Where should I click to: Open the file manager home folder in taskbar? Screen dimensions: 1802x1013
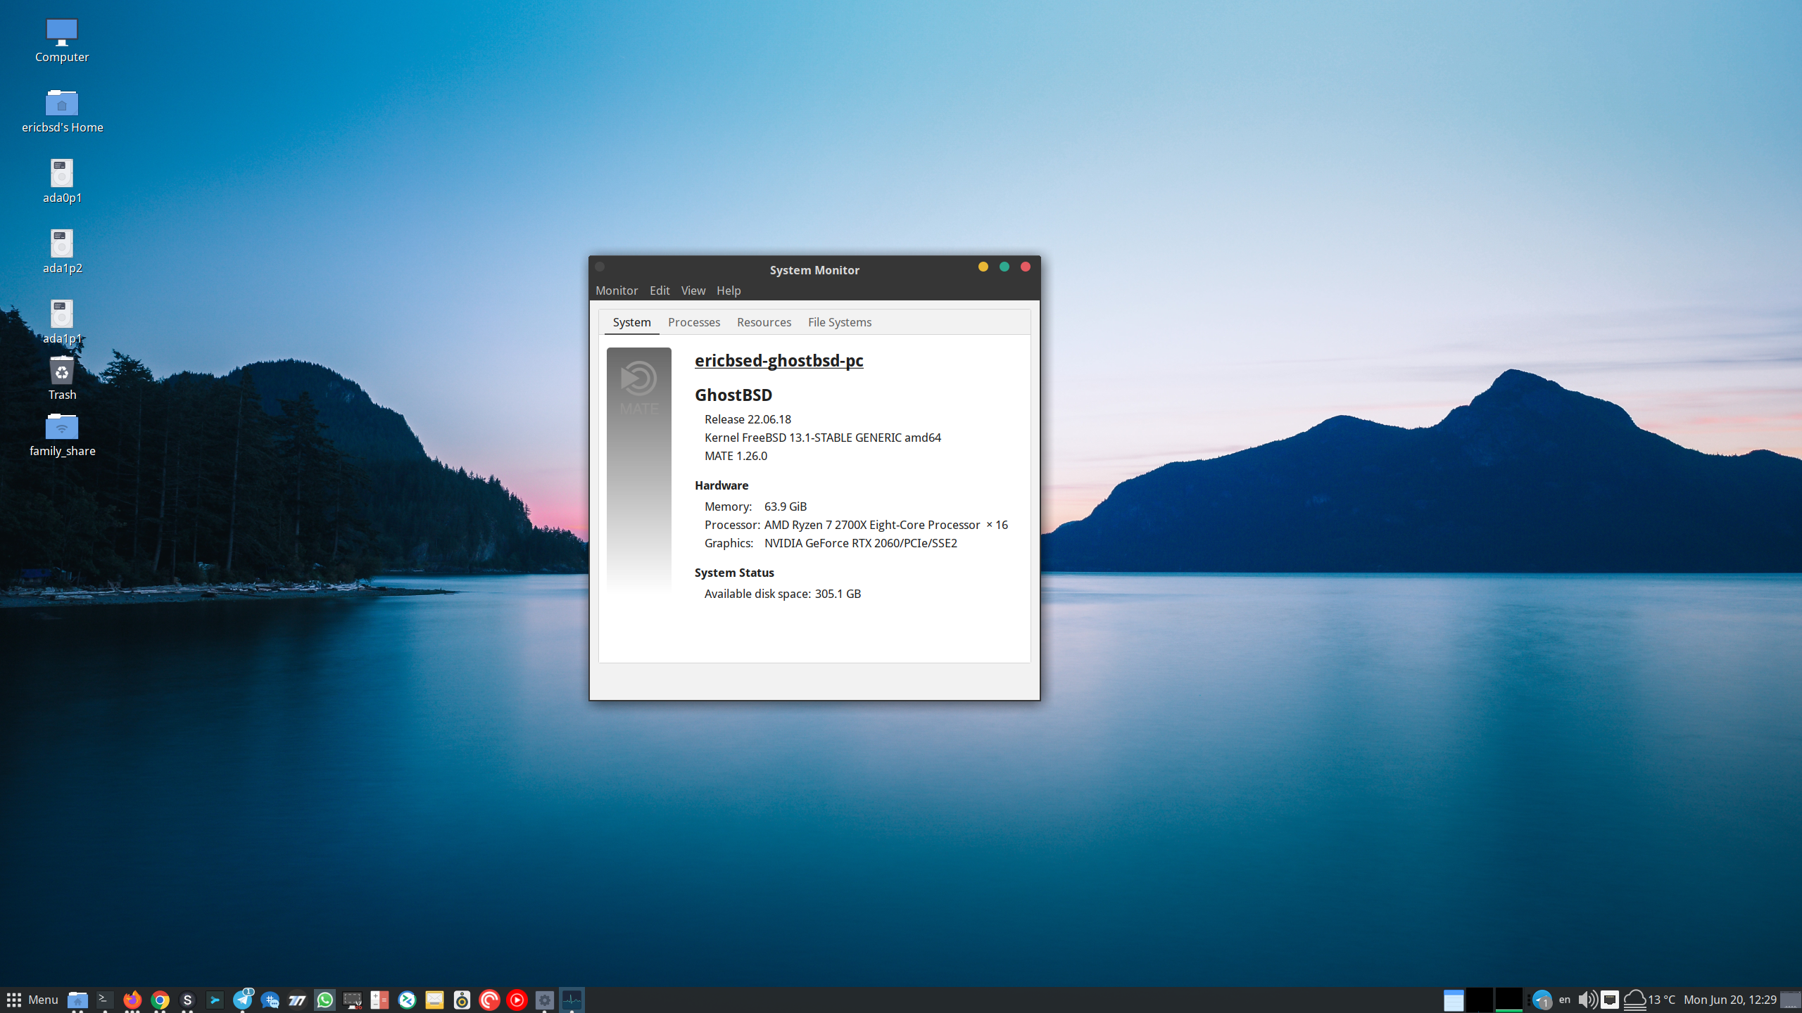77,1000
